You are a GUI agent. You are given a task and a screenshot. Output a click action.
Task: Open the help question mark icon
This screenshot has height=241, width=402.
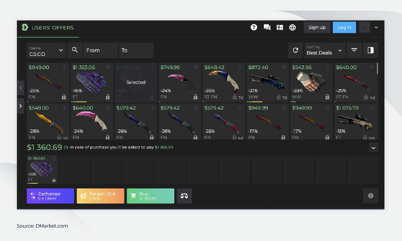[x=254, y=27]
